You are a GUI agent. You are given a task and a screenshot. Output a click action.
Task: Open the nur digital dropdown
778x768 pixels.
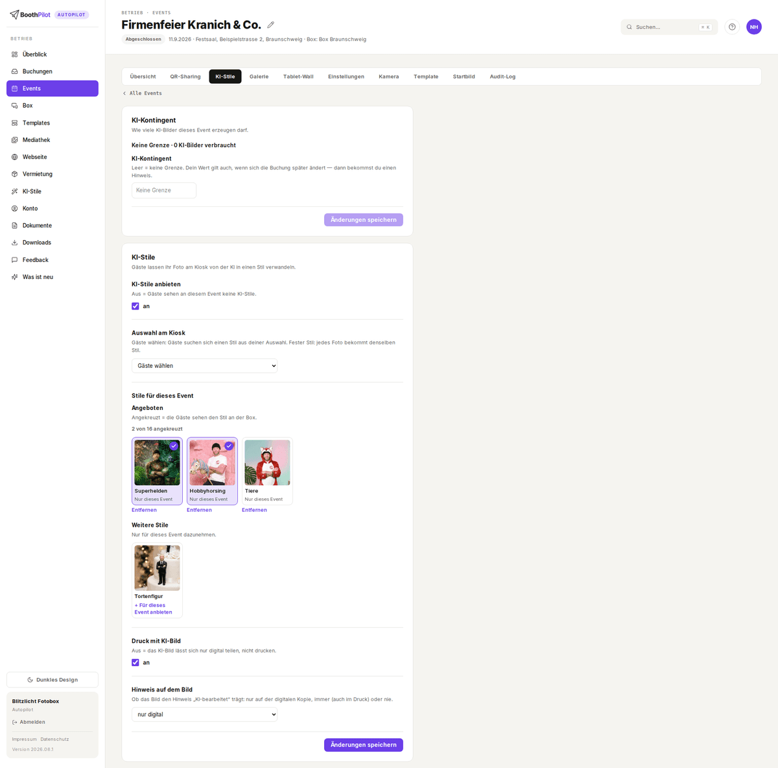[x=205, y=714]
